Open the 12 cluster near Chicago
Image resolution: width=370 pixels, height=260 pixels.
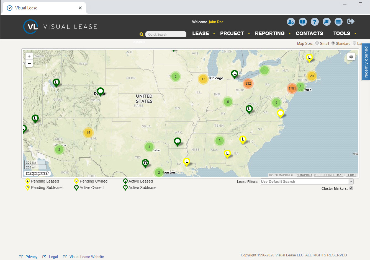click(x=203, y=79)
